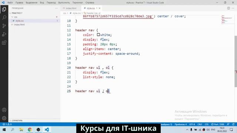Select index.html in the file tree
This screenshot has height=133, width=237.
tap(19, 25)
